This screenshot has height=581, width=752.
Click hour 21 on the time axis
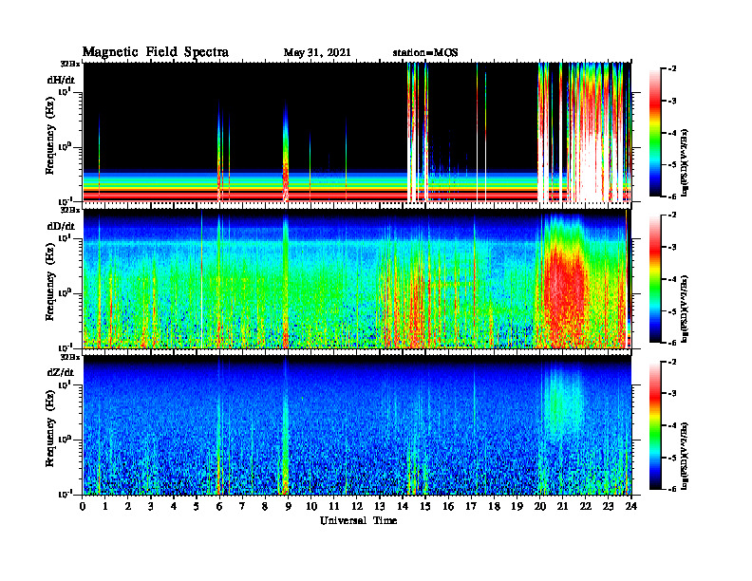click(x=562, y=506)
